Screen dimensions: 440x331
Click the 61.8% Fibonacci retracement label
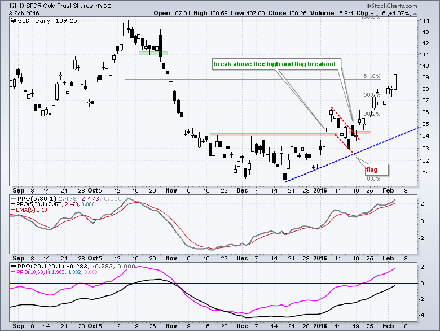(372, 76)
